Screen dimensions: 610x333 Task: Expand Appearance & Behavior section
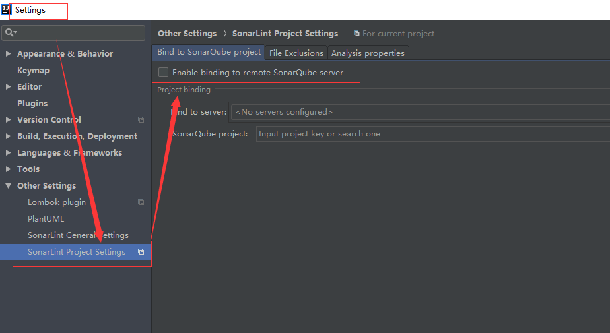click(x=8, y=53)
